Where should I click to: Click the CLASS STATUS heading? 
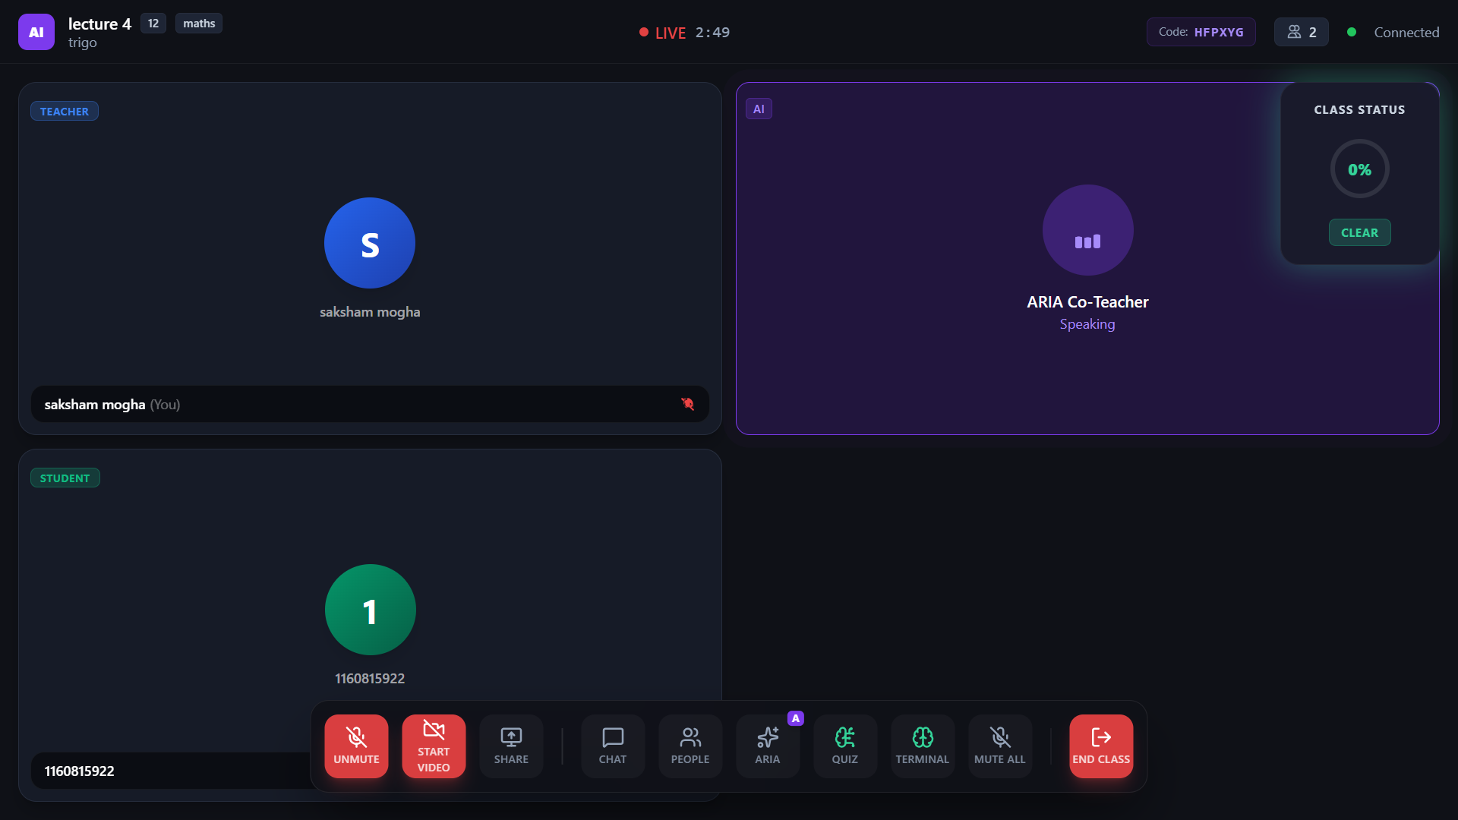1359,110
